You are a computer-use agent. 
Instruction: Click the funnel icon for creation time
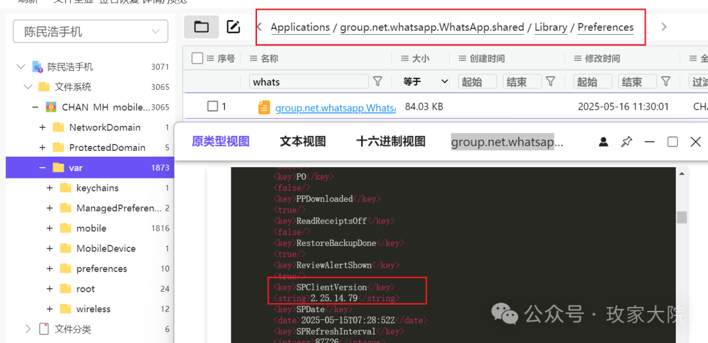pyautogui.click(x=551, y=81)
